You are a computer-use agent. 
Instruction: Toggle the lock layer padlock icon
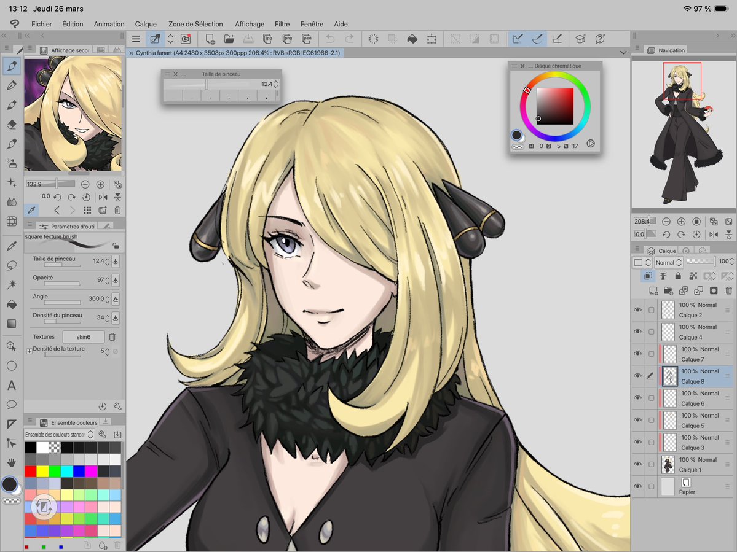[x=678, y=276]
